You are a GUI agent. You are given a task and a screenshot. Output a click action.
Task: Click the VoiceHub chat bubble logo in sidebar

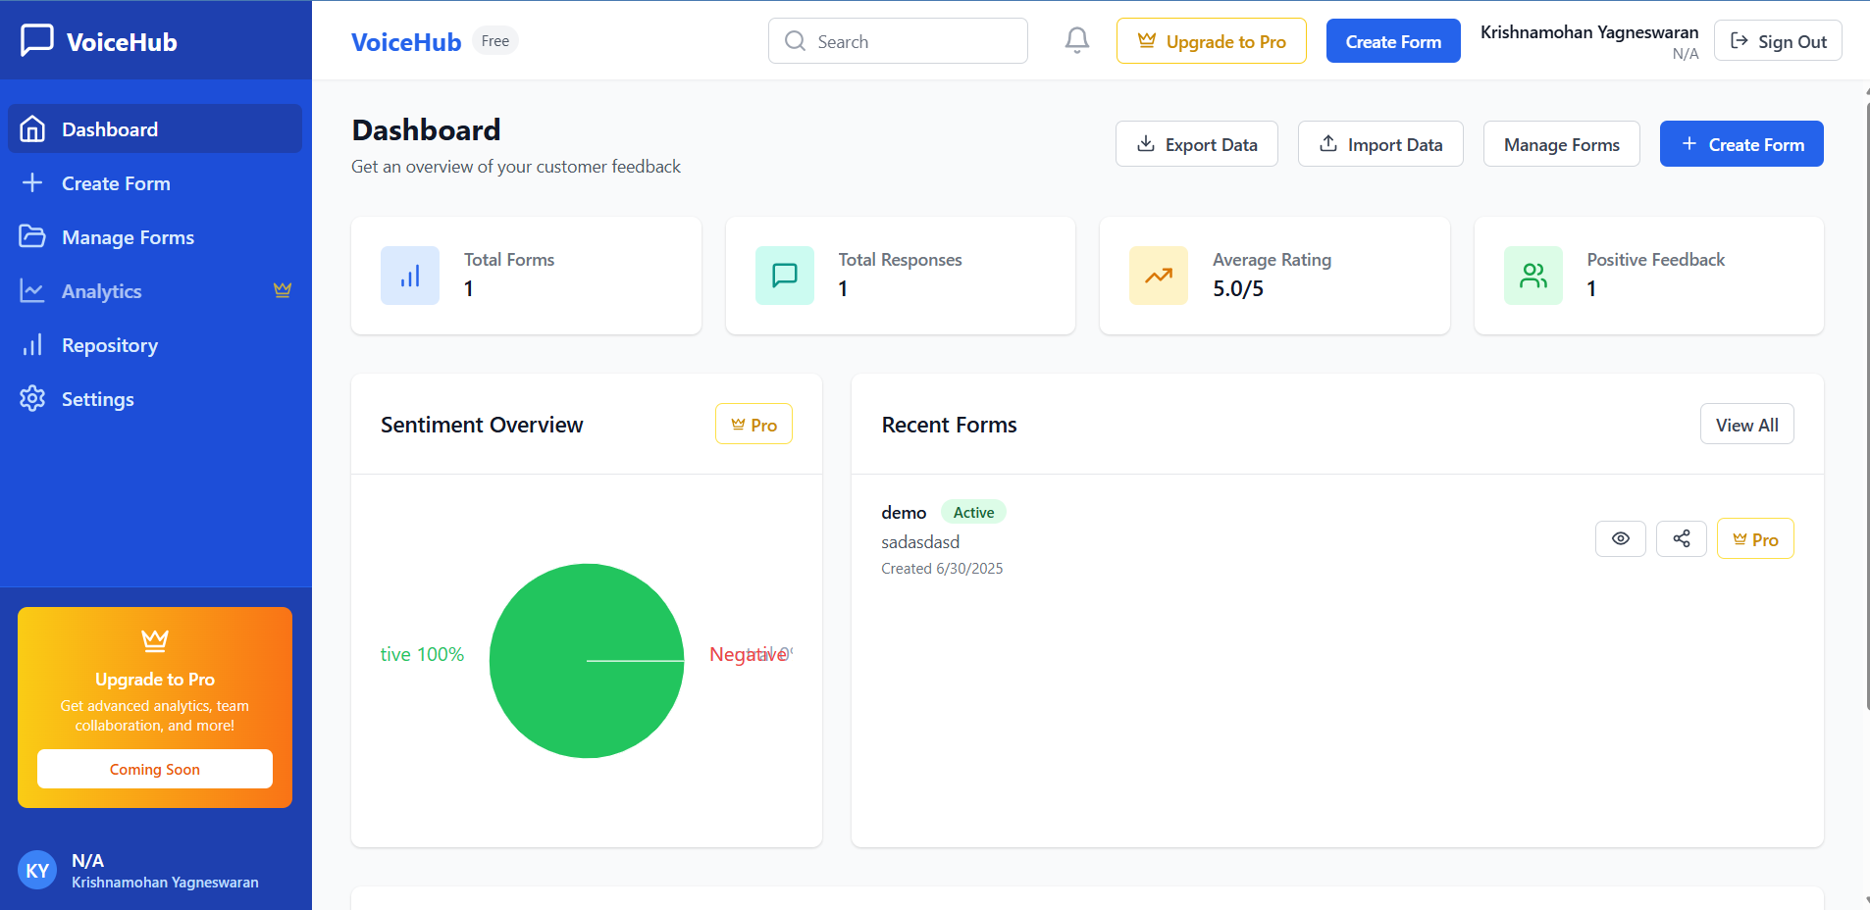pyautogui.click(x=37, y=40)
